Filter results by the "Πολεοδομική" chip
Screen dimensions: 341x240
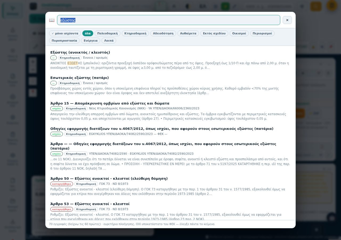pyautogui.click(x=107, y=33)
